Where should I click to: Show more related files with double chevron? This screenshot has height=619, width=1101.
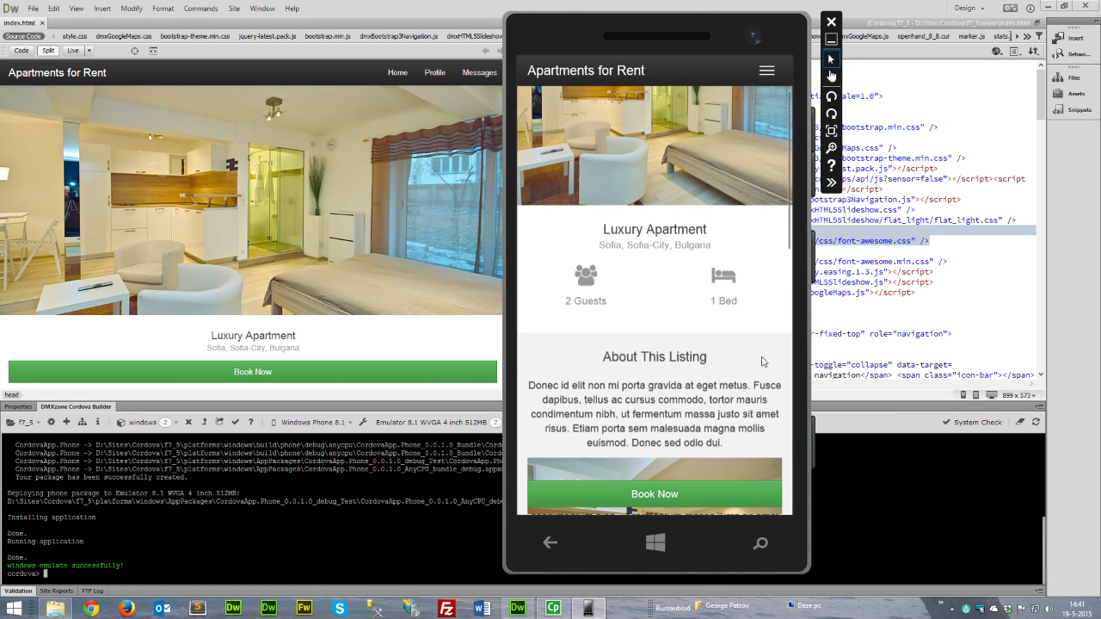click(x=1027, y=36)
